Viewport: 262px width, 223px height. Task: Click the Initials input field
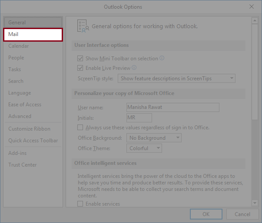tap(139, 118)
